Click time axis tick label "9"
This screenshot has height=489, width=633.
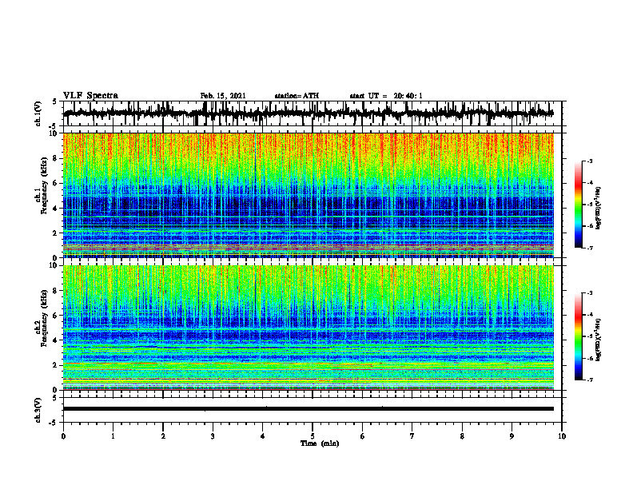coord(512,436)
